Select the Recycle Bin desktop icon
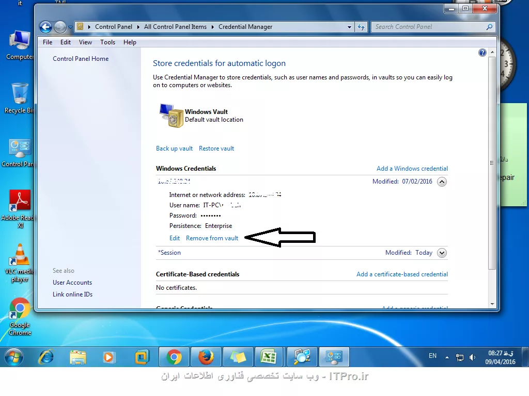Viewport: 529px width, 396px height. pyautogui.click(x=19, y=98)
